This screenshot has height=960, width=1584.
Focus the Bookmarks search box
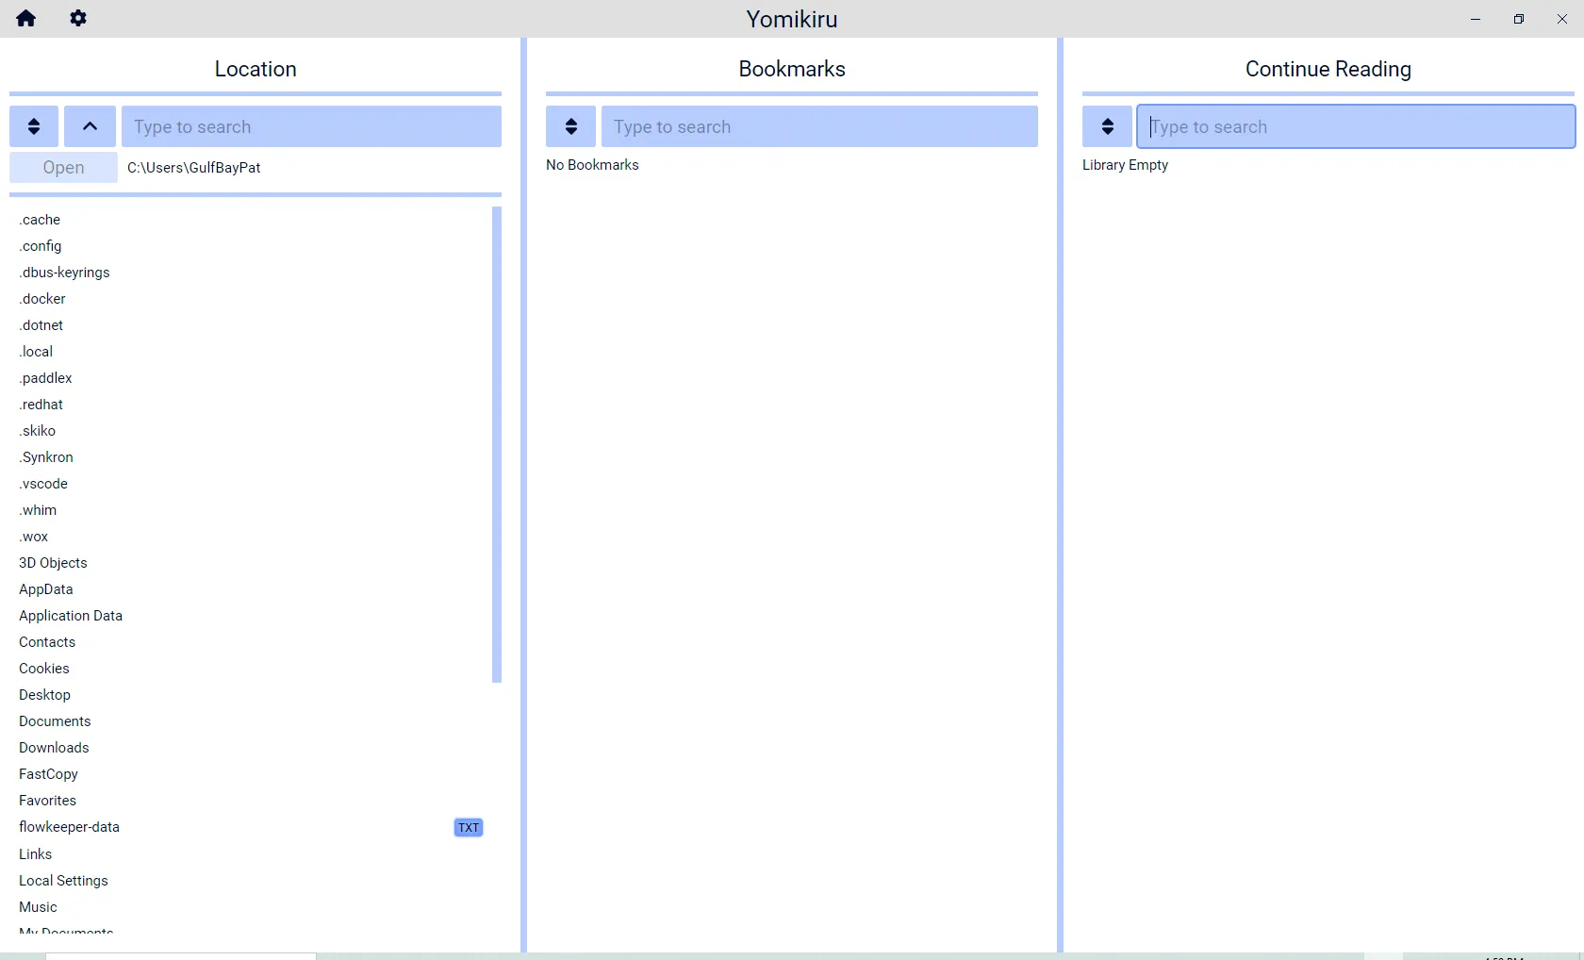pyautogui.click(x=818, y=126)
